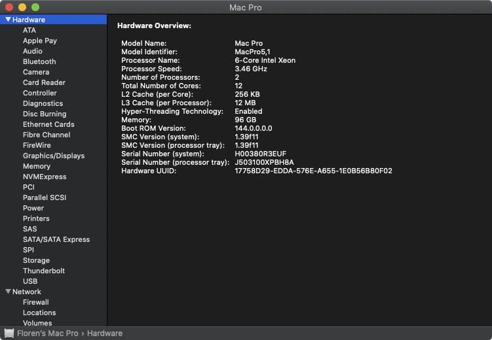Click the Processor Speed value 3.46 GHz
This screenshot has width=492, height=340.
coord(251,69)
